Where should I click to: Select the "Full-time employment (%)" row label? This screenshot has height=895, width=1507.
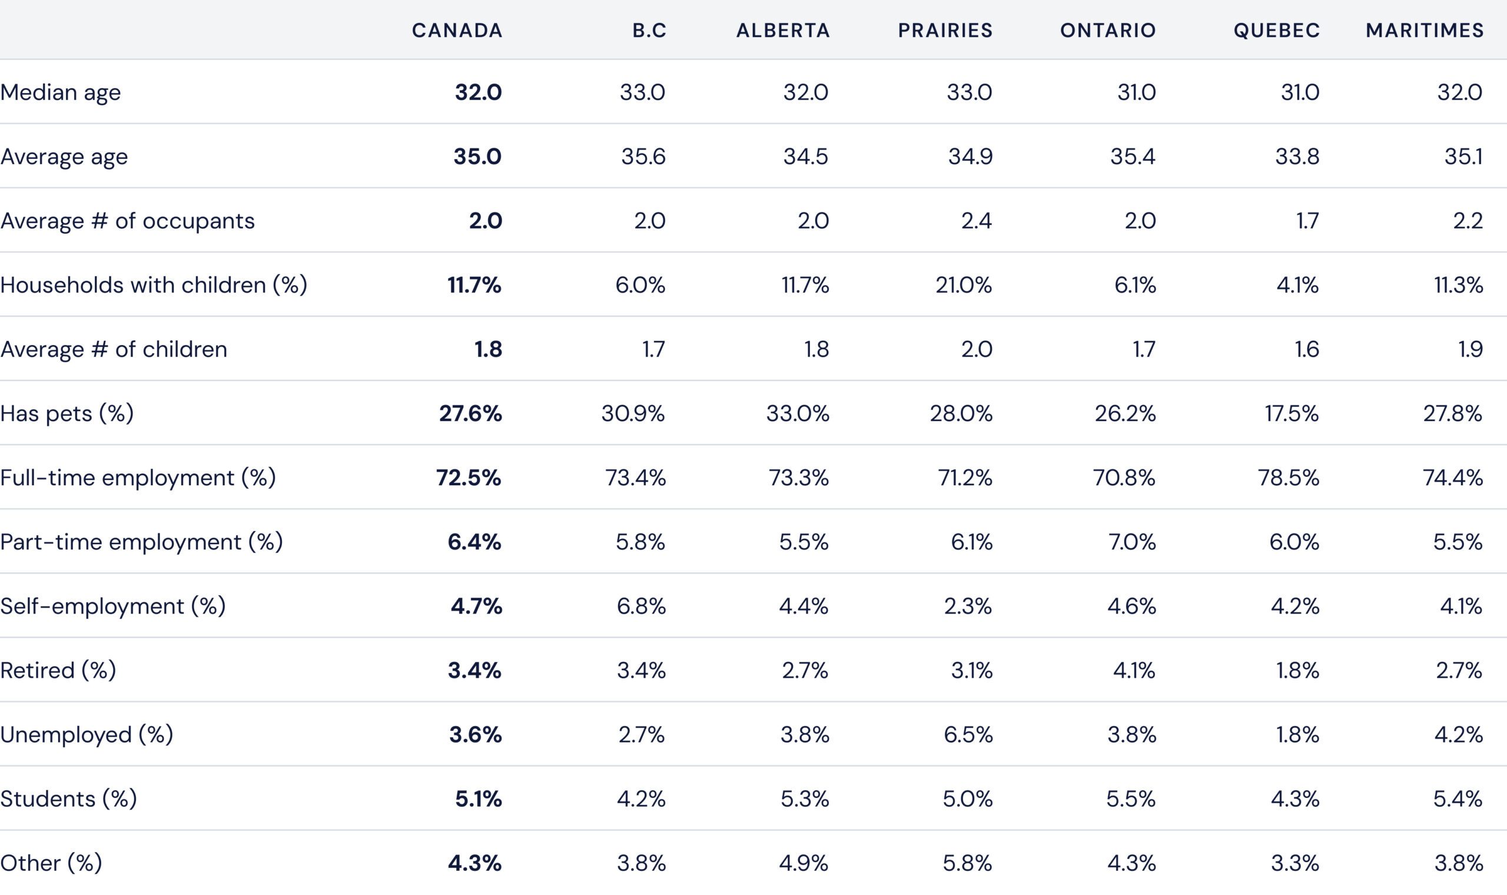[138, 478]
